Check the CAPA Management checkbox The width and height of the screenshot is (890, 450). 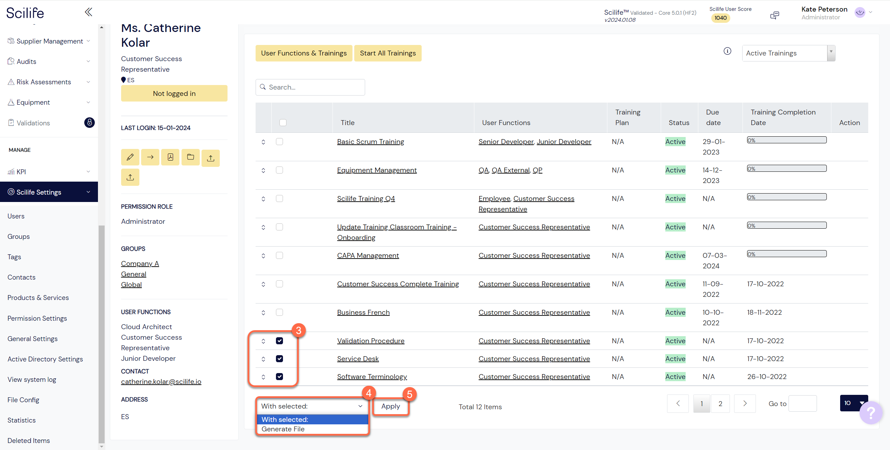coord(279,255)
